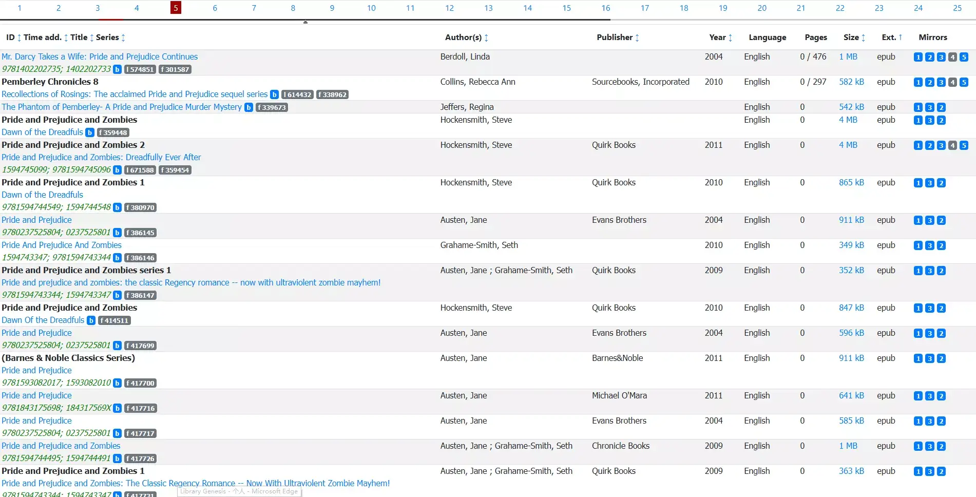Screen dimensions: 976x497
Task: Click the 'l 574851' badge under Mr. Darcy Takes a Wife
Action: 140,69
